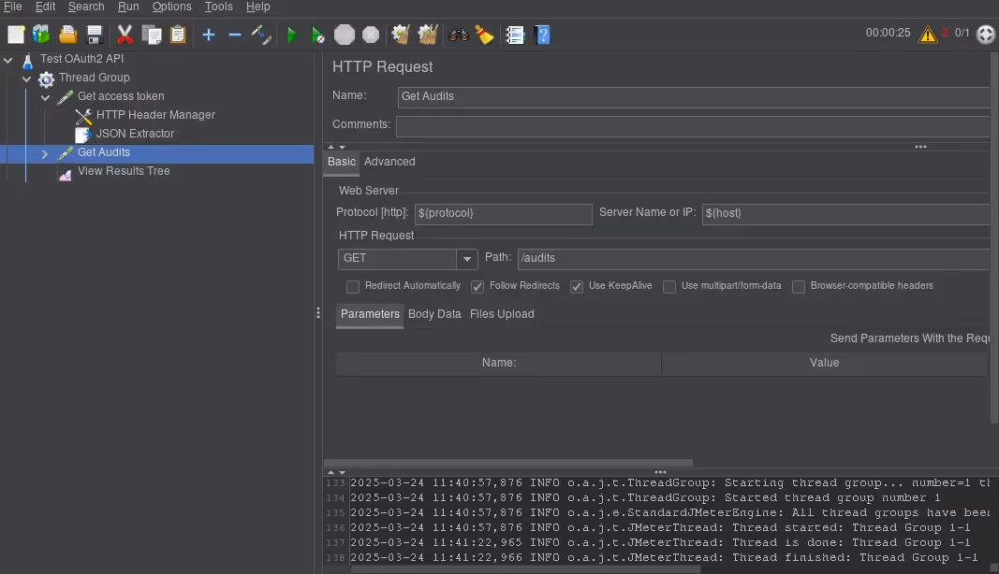Click the New test plan icon

coord(16,35)
